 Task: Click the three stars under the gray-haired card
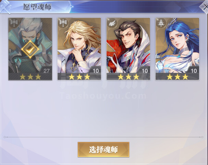(x=30, y=77)
